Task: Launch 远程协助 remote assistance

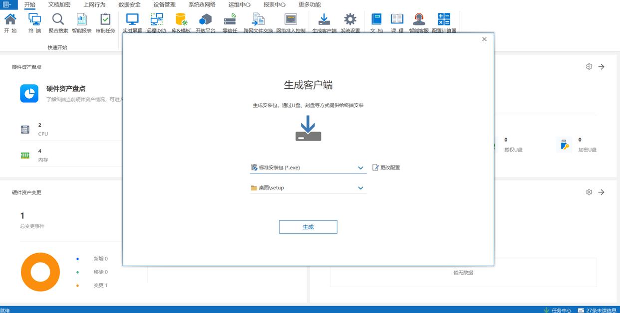Action: tap(157, 23)
